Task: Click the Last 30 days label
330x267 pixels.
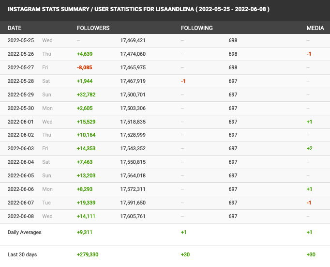Action: coord(22,254)
